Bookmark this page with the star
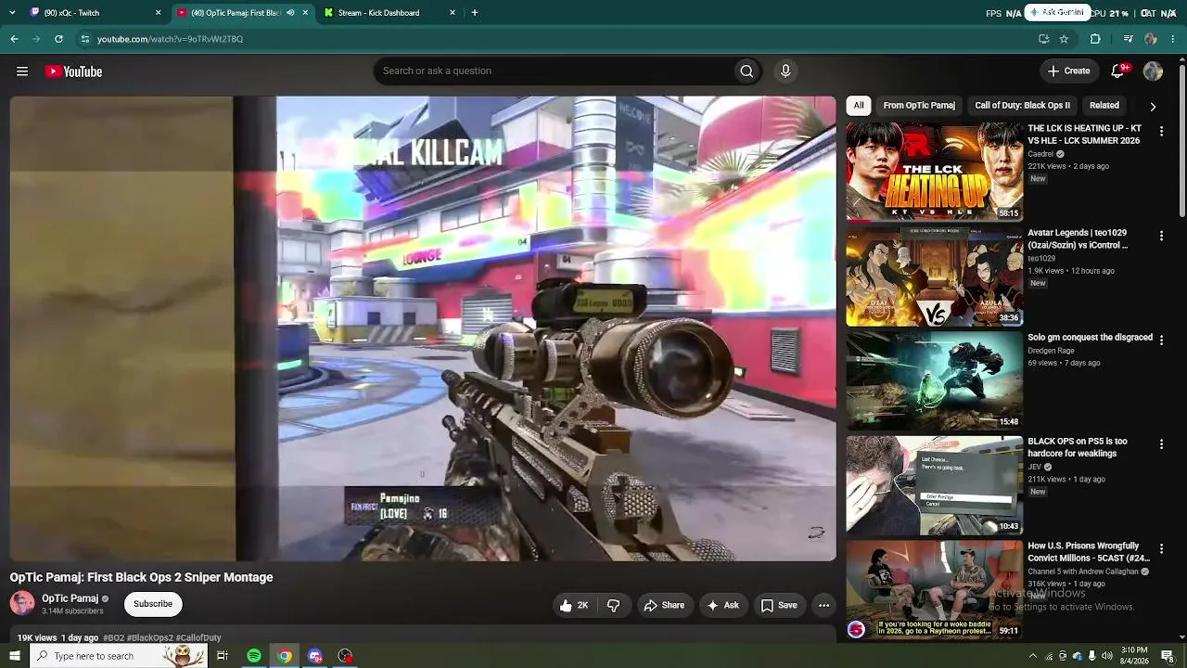1187x668 pixels. [1064, 39]
